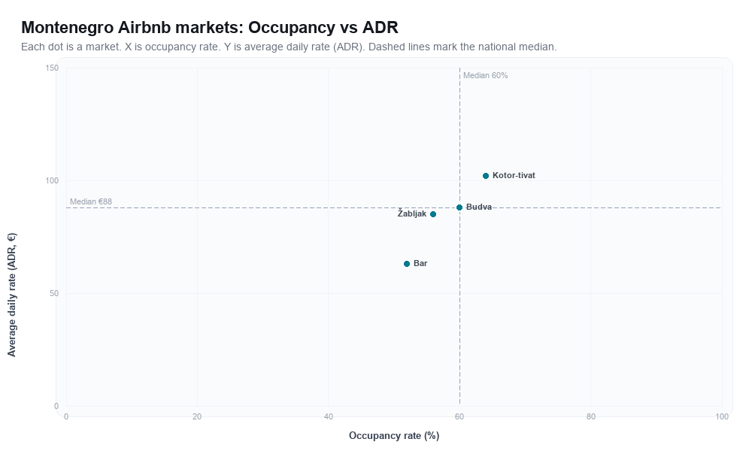This screenshot has height=451, width=752.
Task: Click the x-axis tick label 60
Action: coord(459,417)
